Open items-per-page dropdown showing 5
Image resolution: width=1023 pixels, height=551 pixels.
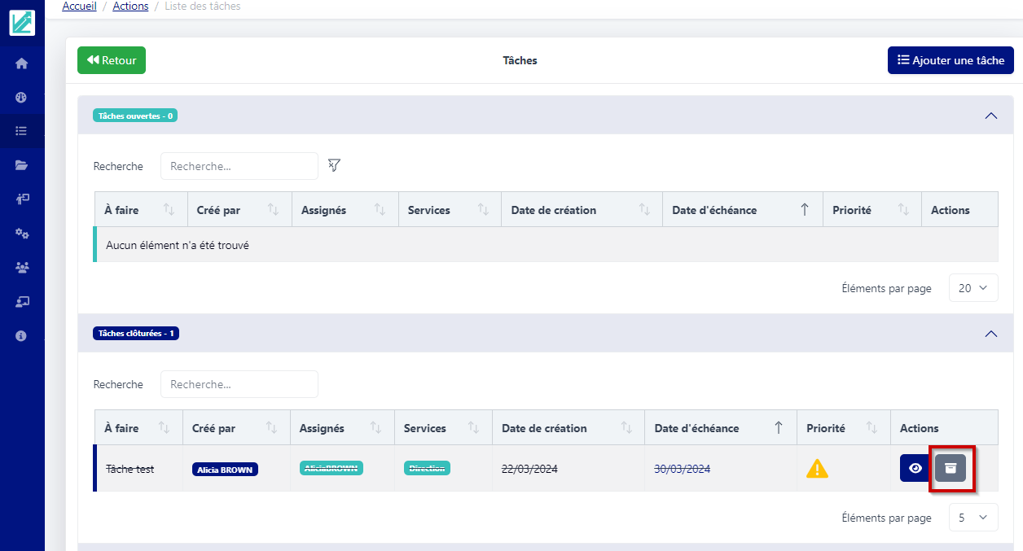973,518
